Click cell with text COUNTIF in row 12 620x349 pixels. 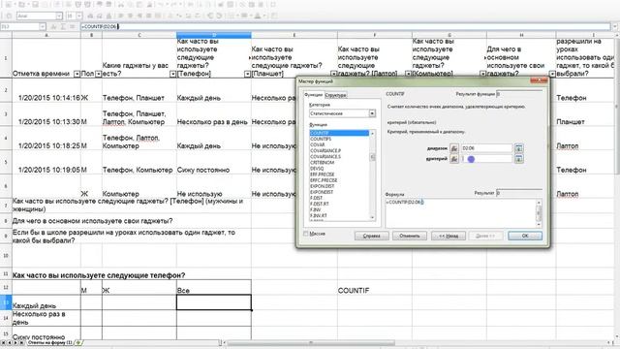point(375,287)
